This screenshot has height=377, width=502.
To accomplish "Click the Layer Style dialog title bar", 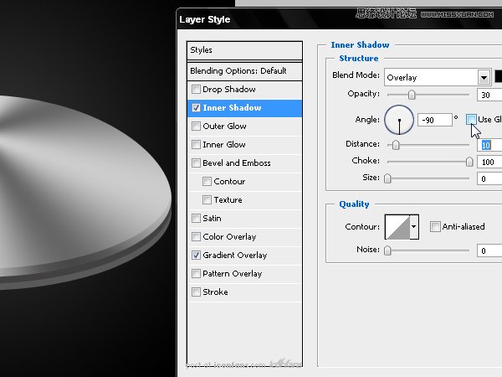I will click(x=340, y=19).
